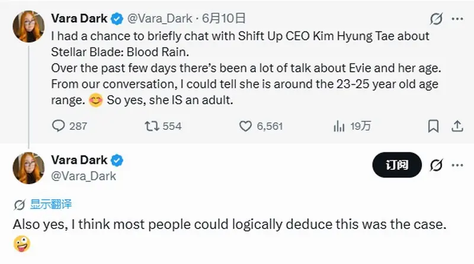Open Vara Dark avatar on second tweet

pyautogui.click(x=28, y=168)
